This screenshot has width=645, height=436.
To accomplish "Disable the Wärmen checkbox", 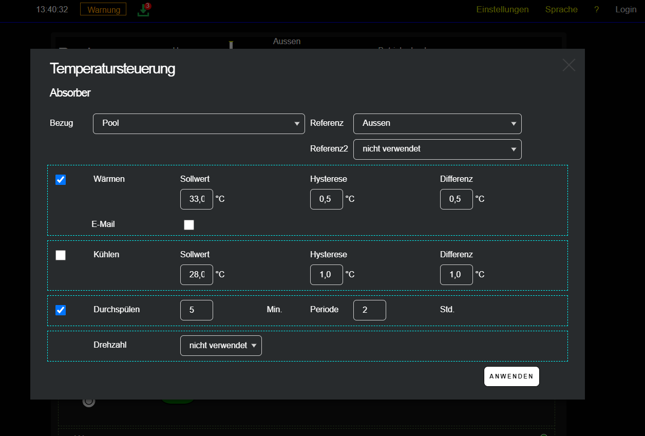I will 61,180.
